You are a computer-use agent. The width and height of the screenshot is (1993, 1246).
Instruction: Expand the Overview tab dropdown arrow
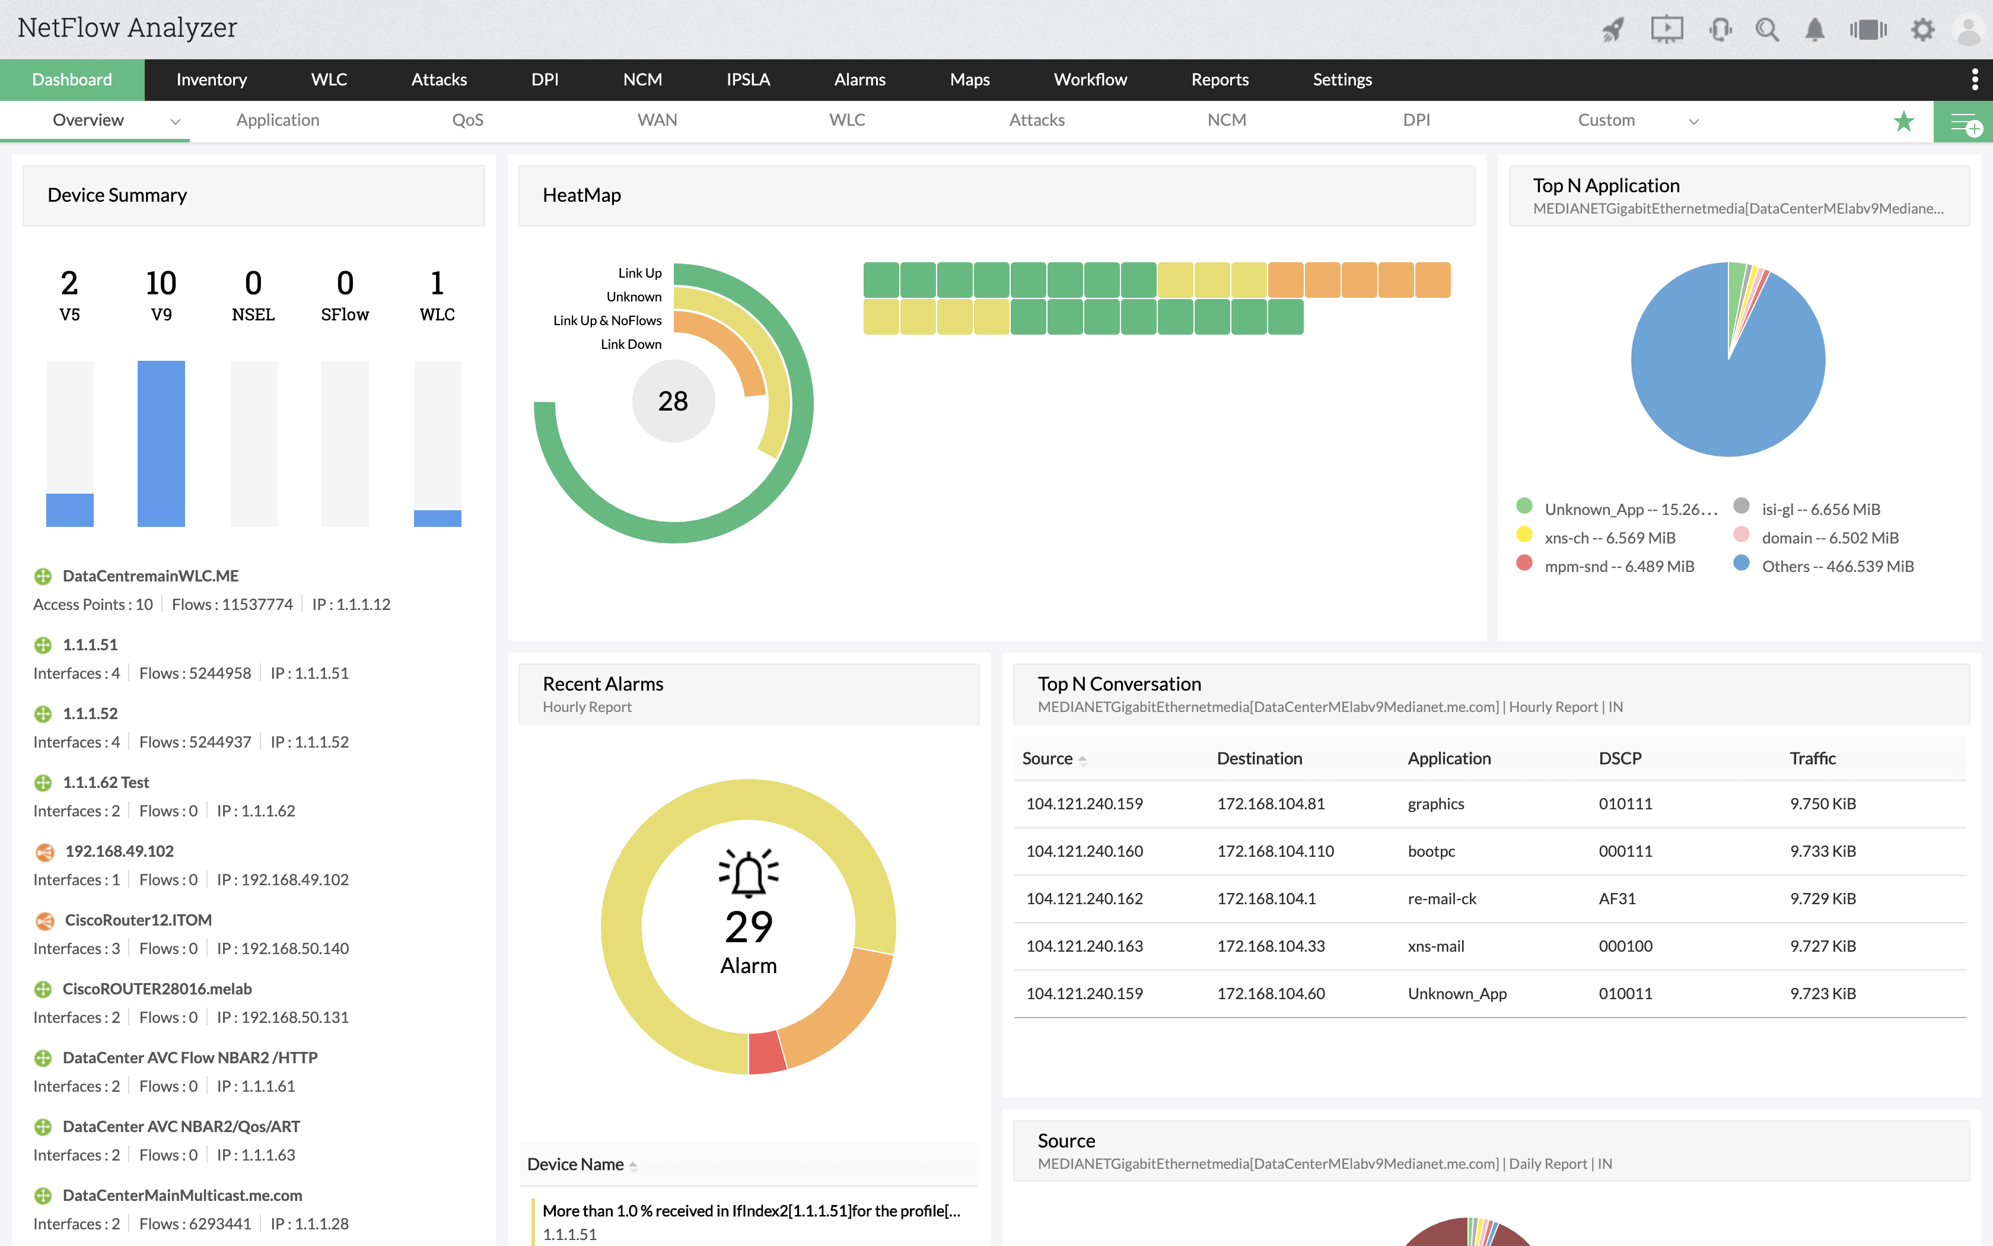[x=174, y=121]
